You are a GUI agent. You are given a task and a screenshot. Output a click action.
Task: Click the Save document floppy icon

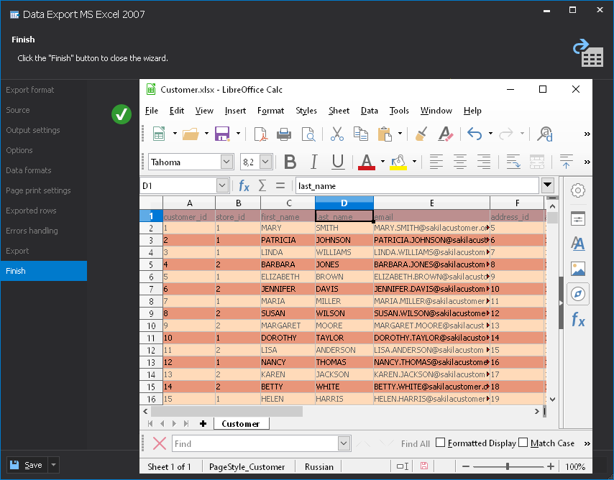tap(222, 134)
